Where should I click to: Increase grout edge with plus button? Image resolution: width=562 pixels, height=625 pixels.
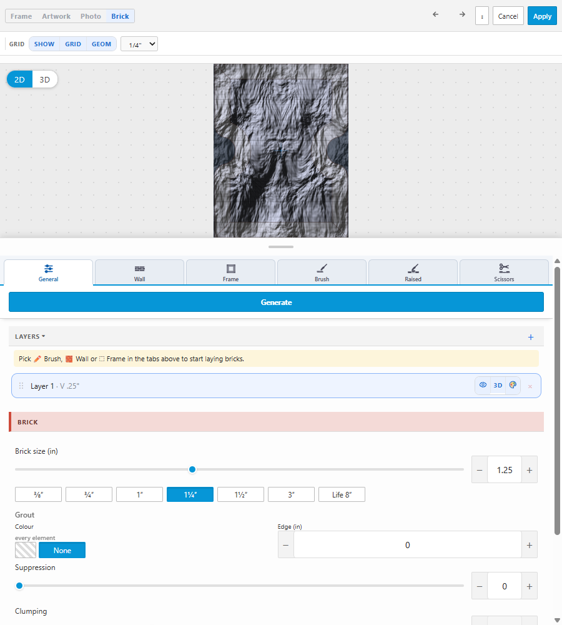[530, 545]
